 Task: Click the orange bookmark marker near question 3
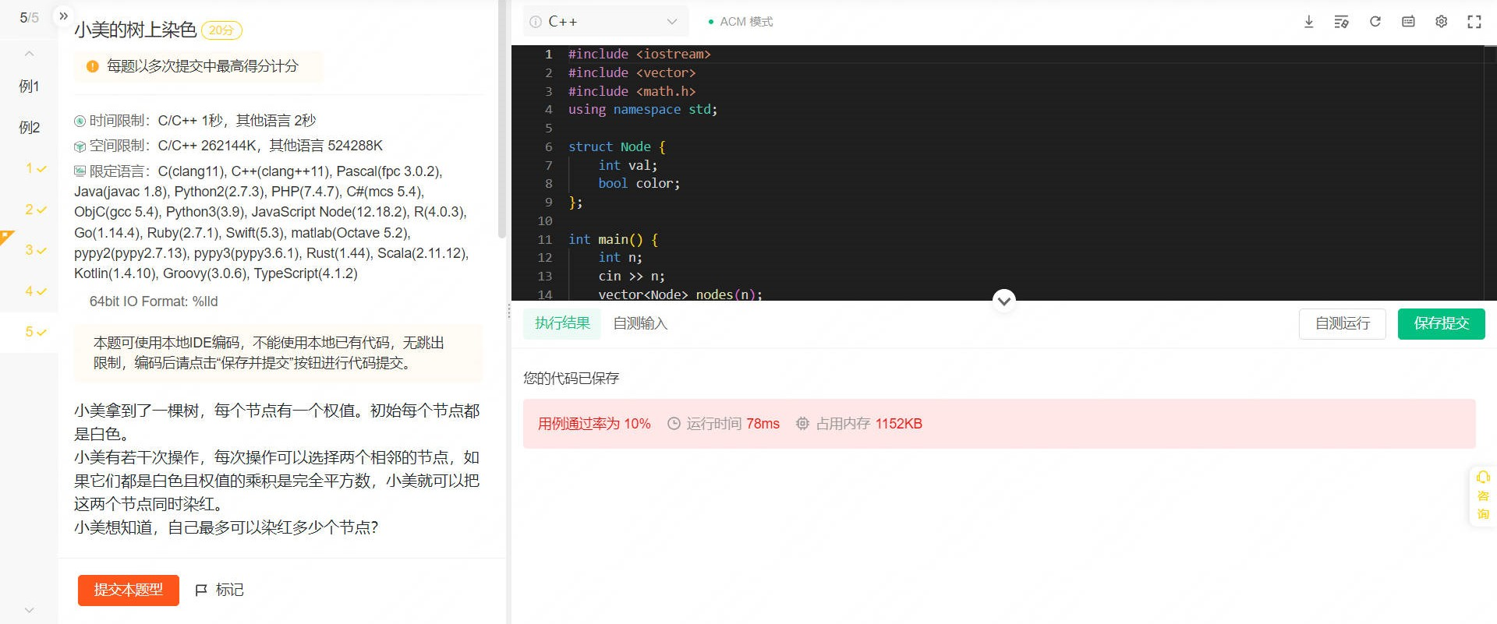pyautogui.click(x=7, y=237)
